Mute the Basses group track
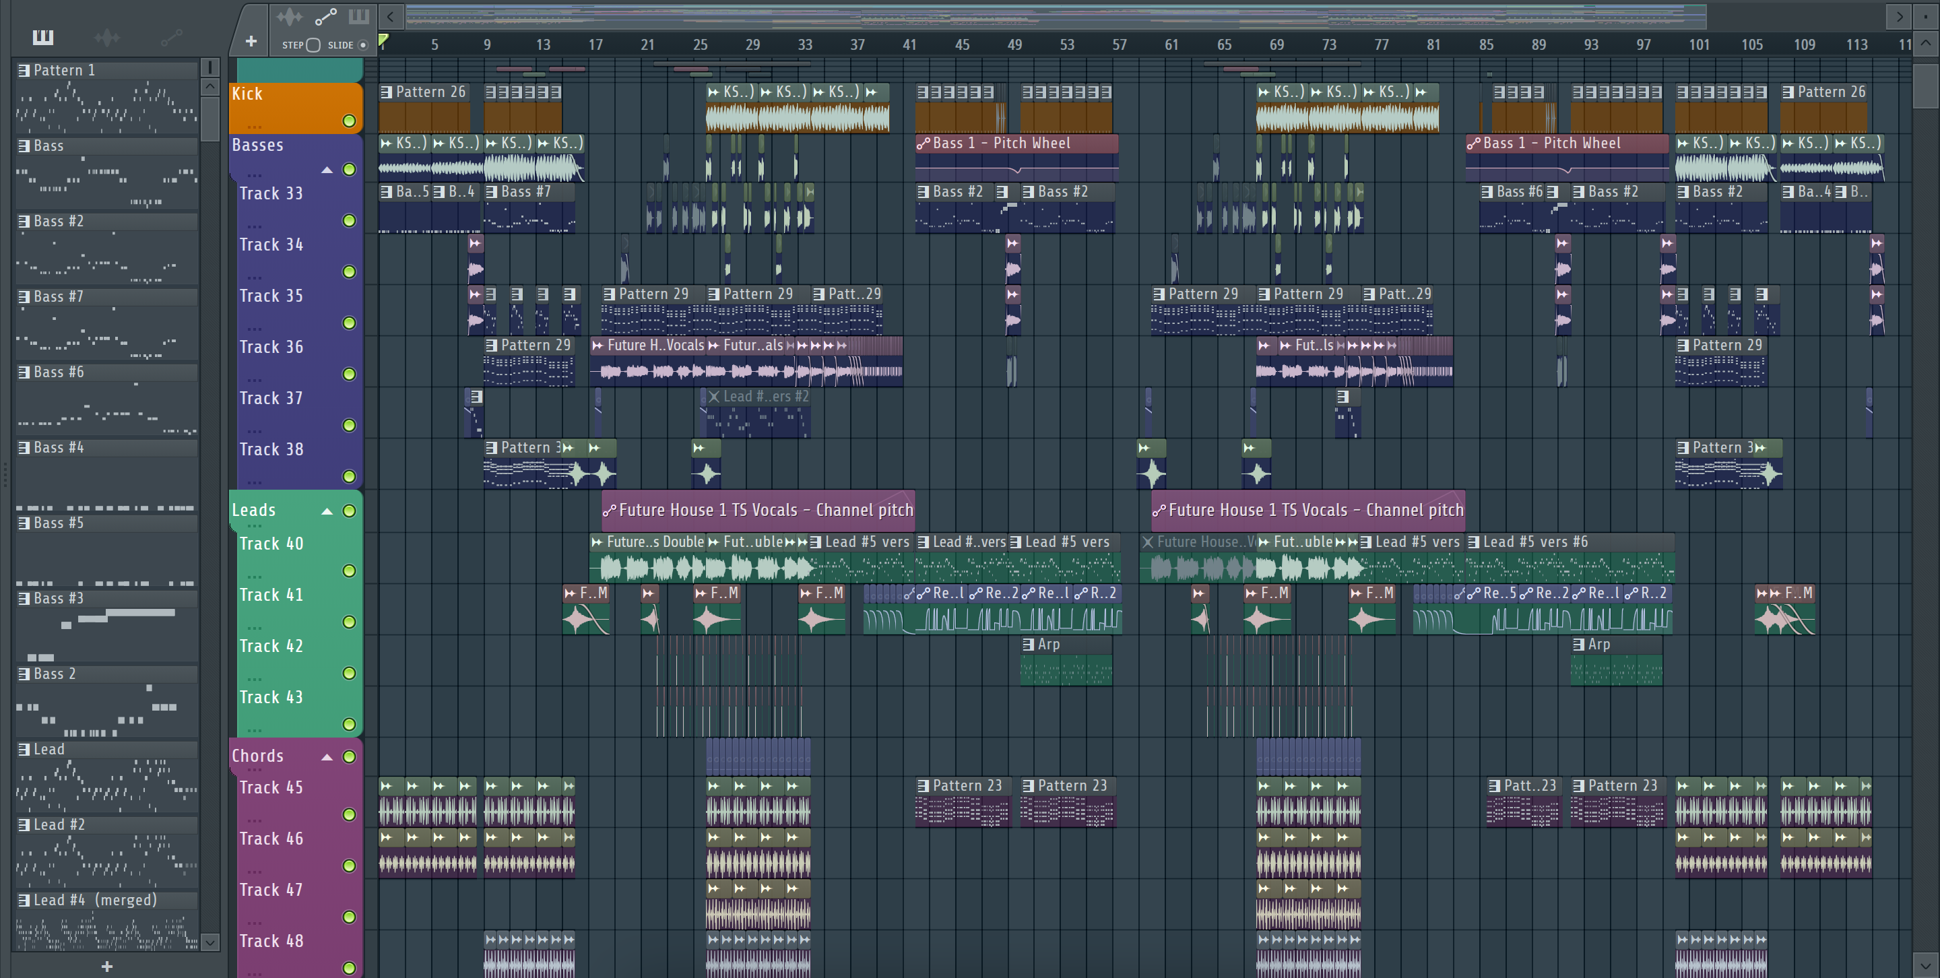Viewport: 1940px width, 978px height. click(349, 170)
